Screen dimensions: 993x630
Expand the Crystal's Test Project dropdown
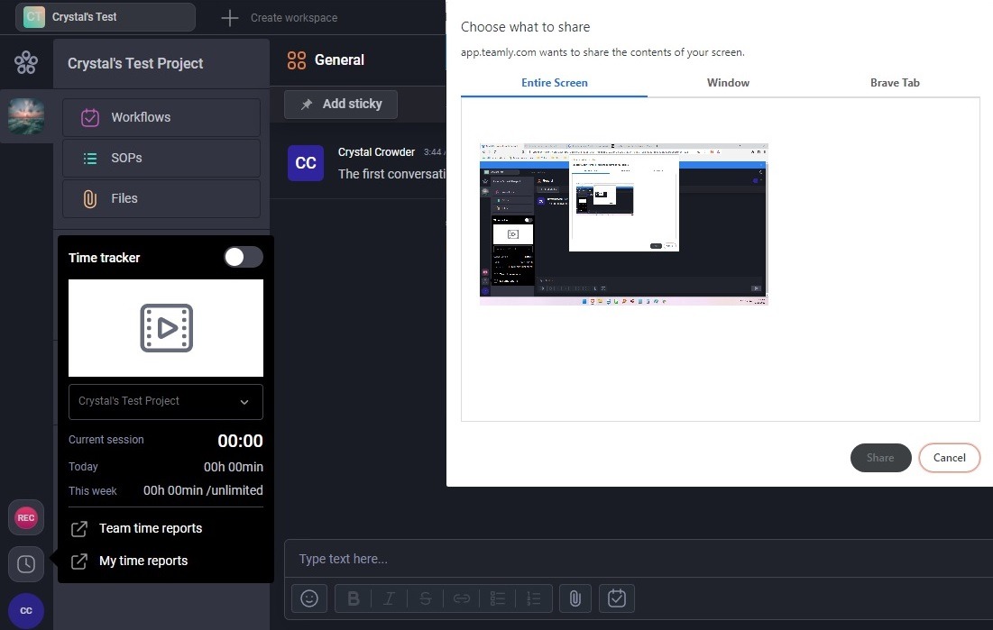click(x=166, y=402)
